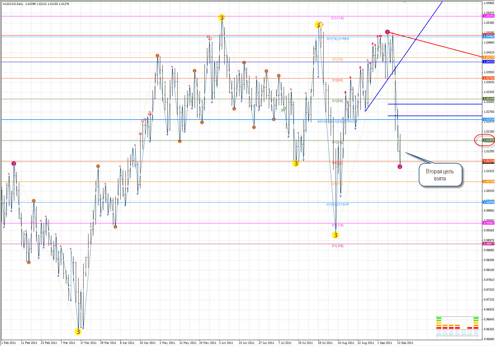The width and height of the screenshot is (495, 346).
Task: Select the magenta 1.05591 price tag
Action: click(489, 16)
